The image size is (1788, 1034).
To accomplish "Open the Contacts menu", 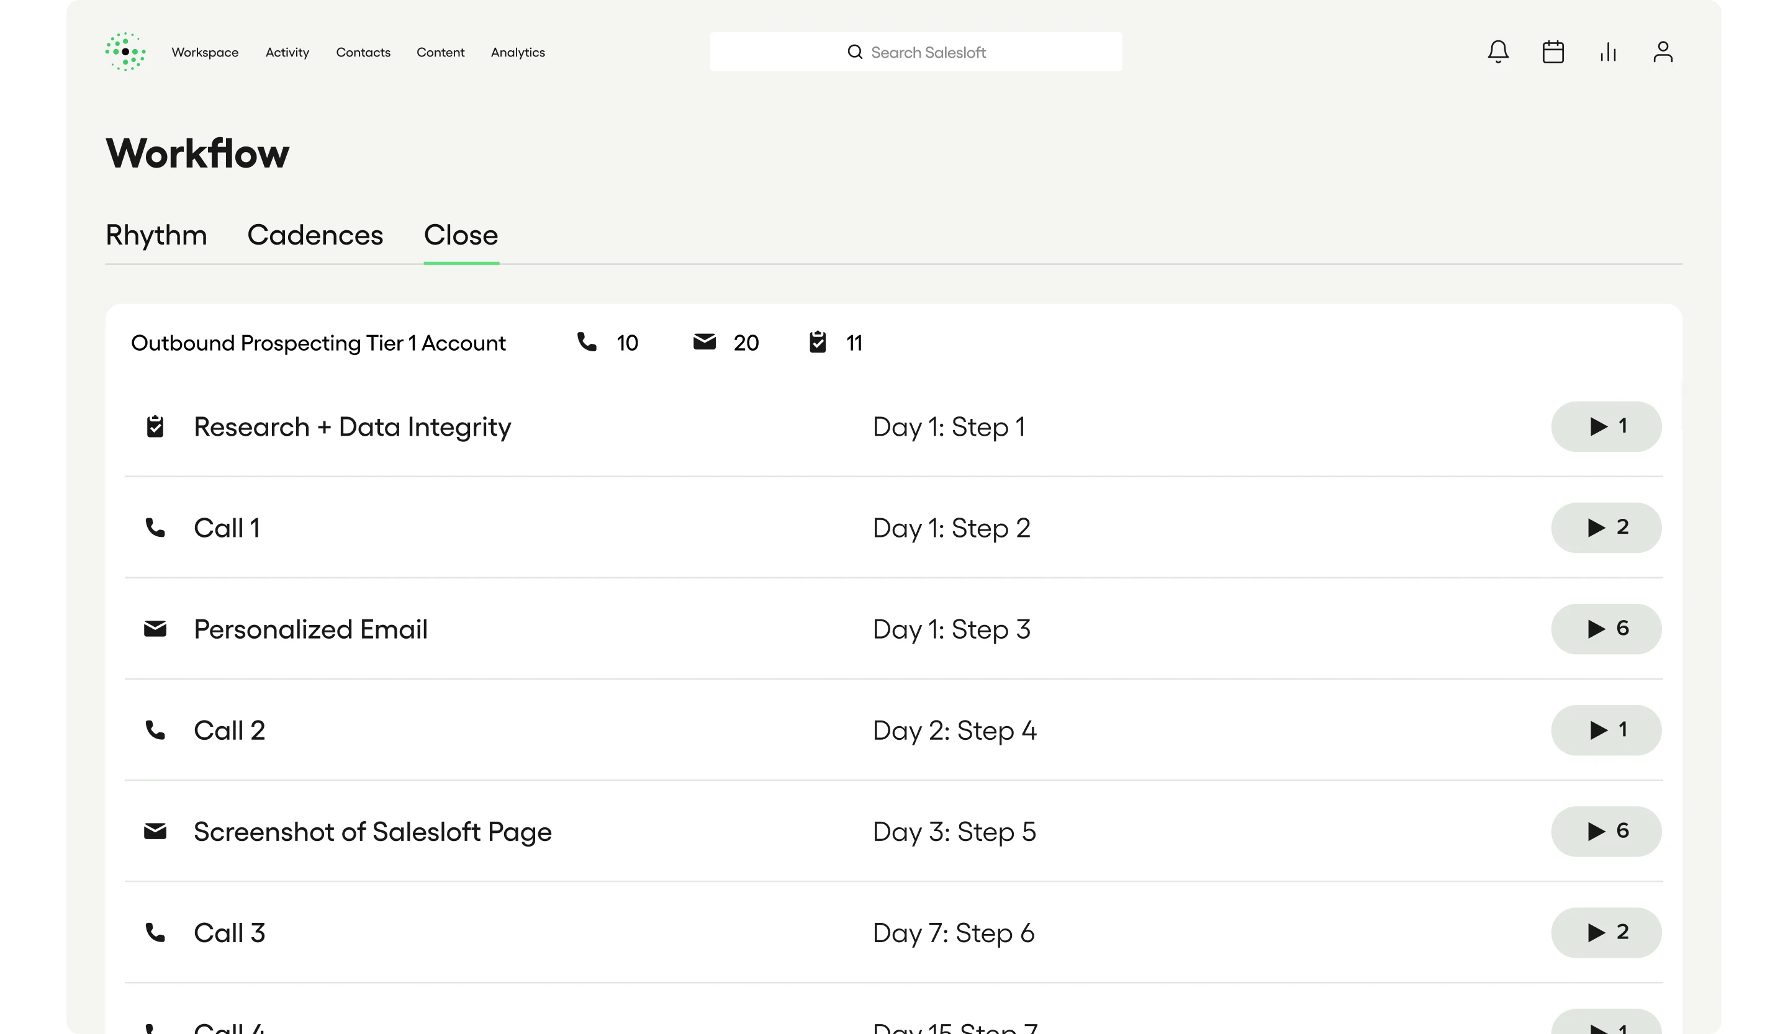I will tap(363, 53).
